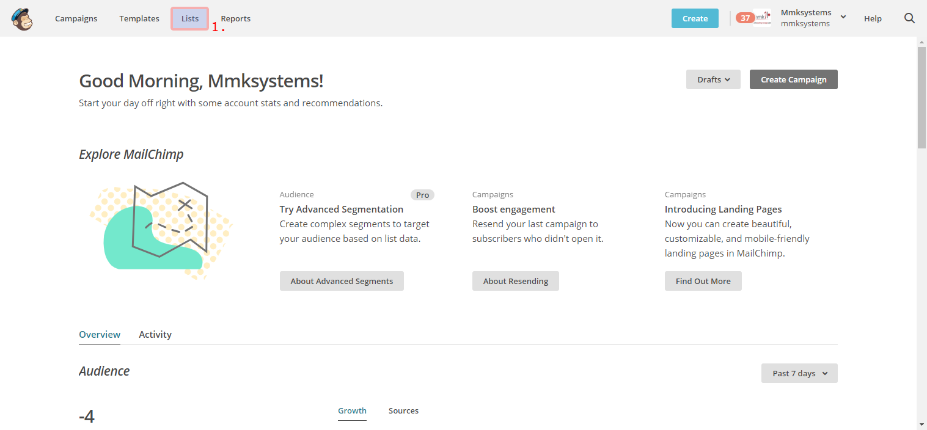
Task: Click the page vertical scrollbar thumb
Action: pyautogui.click(x=922, y=98)
